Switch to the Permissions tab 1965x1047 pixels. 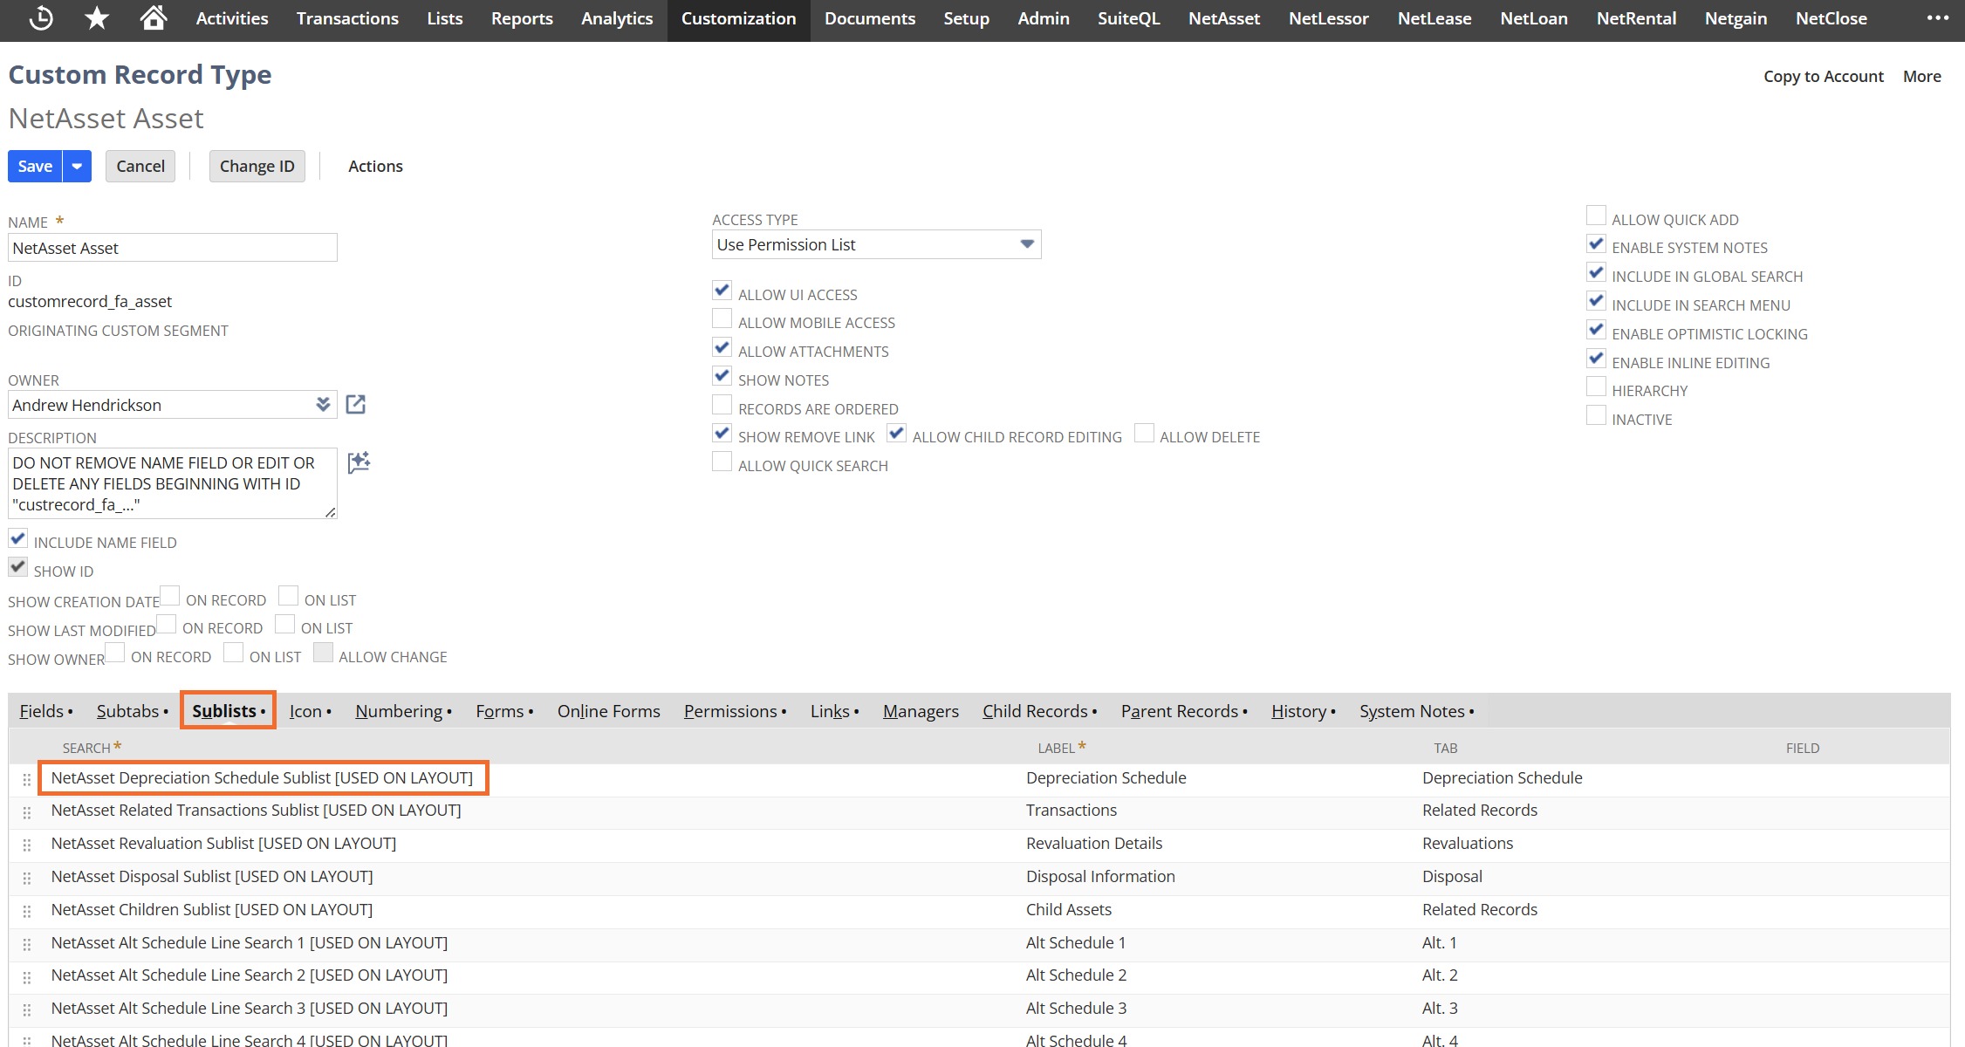(735, 711)
